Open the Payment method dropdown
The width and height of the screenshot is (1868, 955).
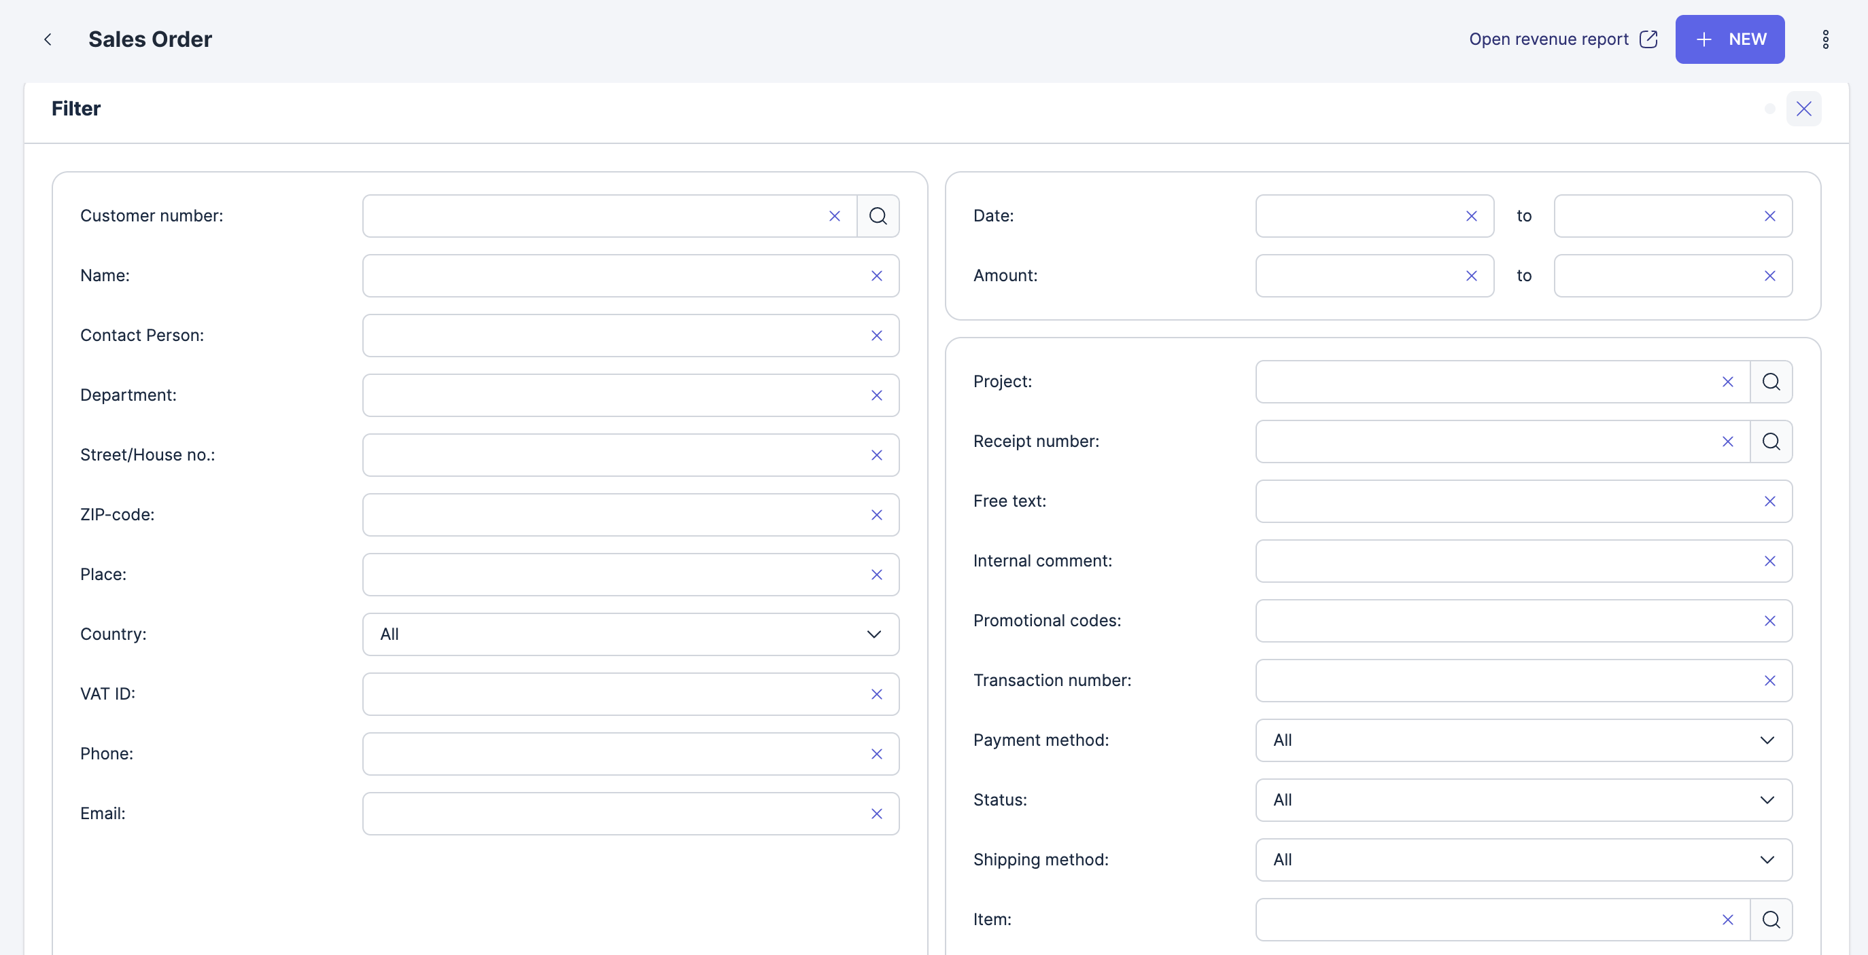pyautogui.click(x=1523, y=740)
